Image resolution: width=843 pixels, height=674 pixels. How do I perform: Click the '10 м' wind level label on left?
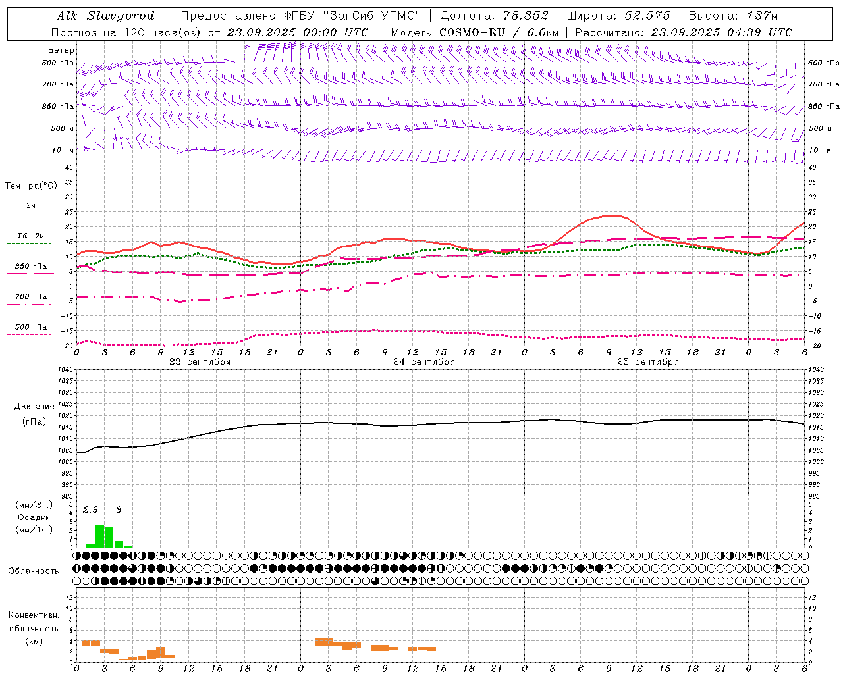(63, 150)
